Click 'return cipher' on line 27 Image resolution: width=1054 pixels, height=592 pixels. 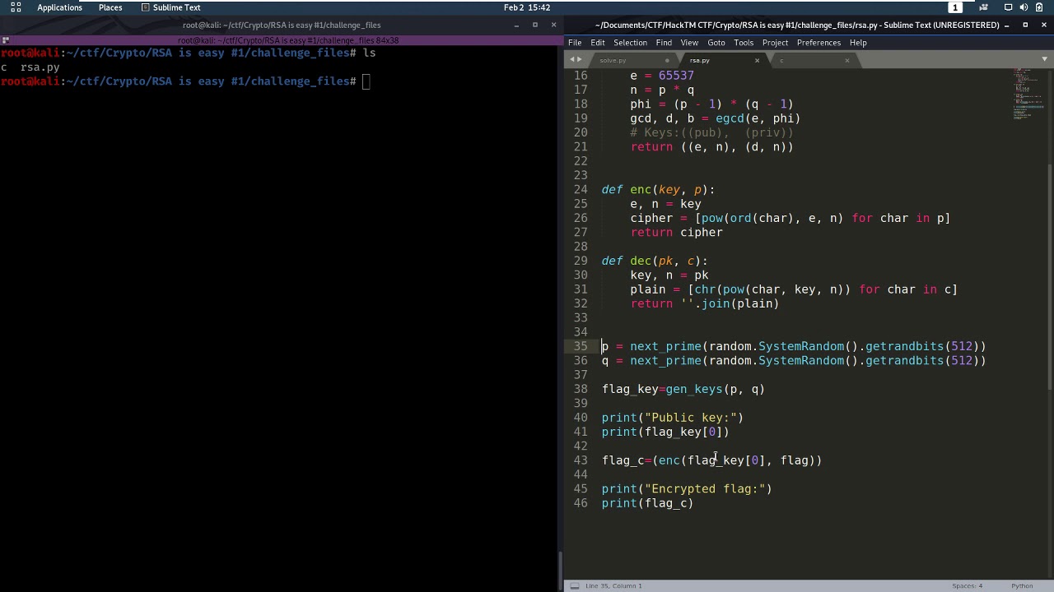pos(676,233)
